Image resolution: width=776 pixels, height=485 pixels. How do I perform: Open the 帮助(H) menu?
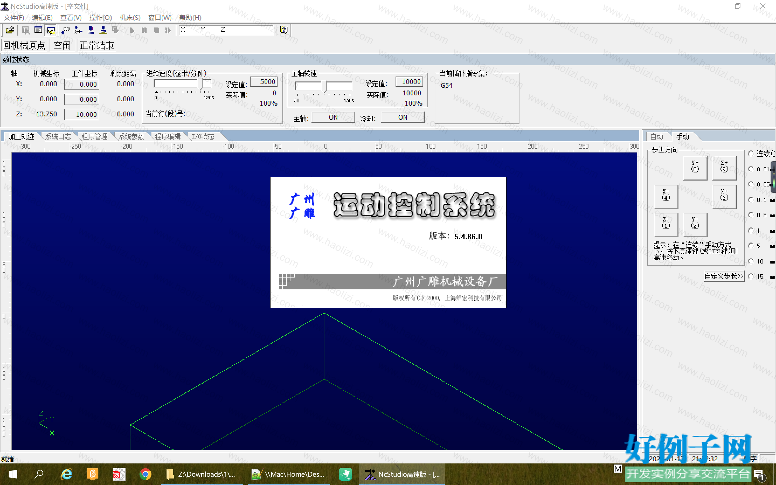190,18
